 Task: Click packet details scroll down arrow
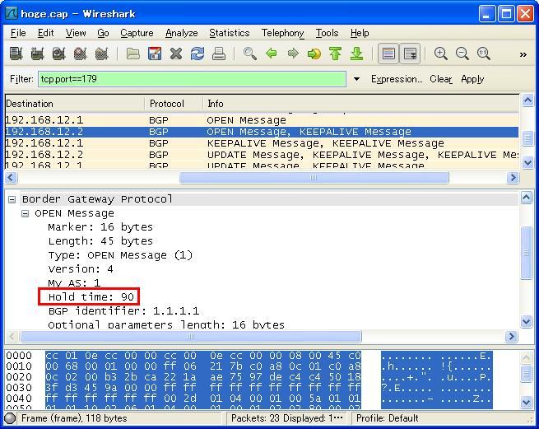coord(527,322)
